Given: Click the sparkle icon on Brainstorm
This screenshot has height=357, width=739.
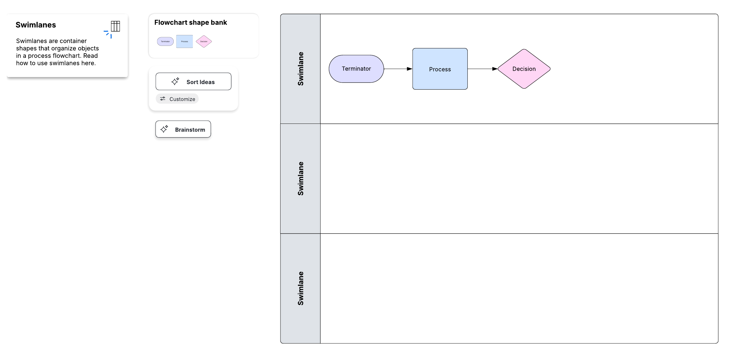Looking at the screenshot, I should click(x=164, y=129).
